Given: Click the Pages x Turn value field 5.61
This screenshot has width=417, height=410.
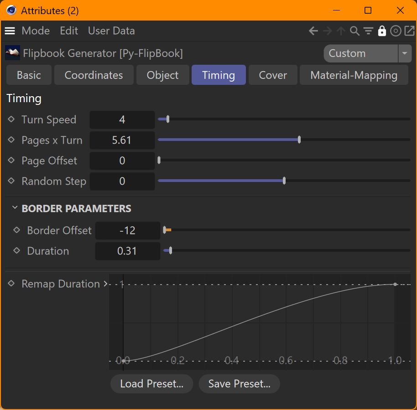Looking at the screenshot, I should pos(122,140).
